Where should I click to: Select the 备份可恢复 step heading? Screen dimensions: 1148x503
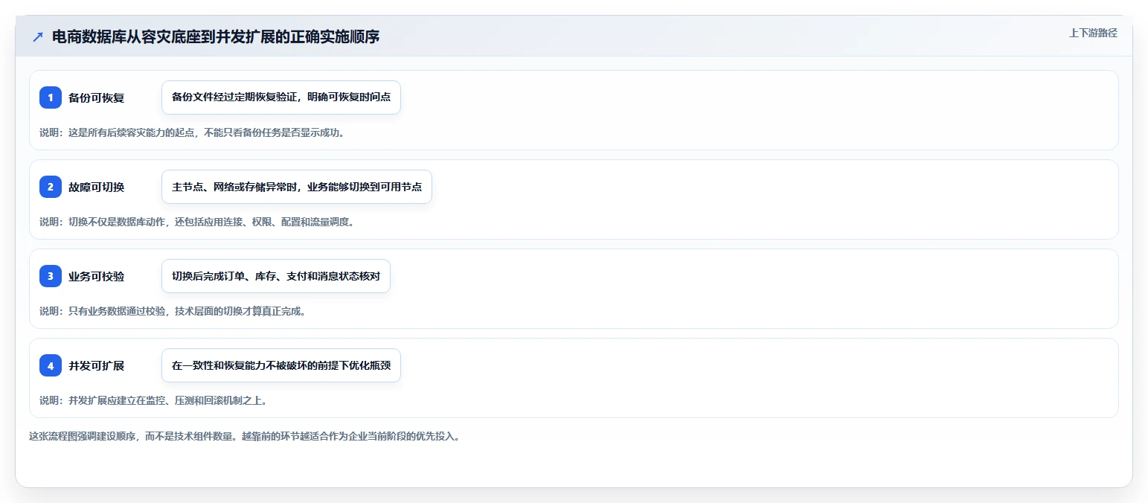[96, 97]
